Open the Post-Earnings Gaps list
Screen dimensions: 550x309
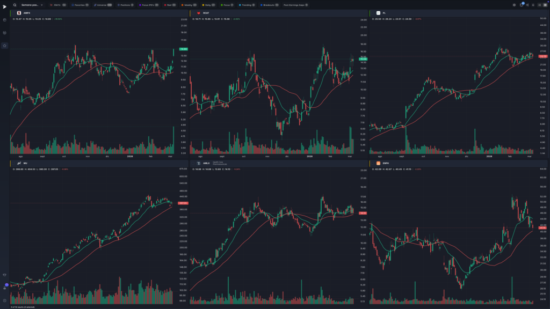point(296,5)
